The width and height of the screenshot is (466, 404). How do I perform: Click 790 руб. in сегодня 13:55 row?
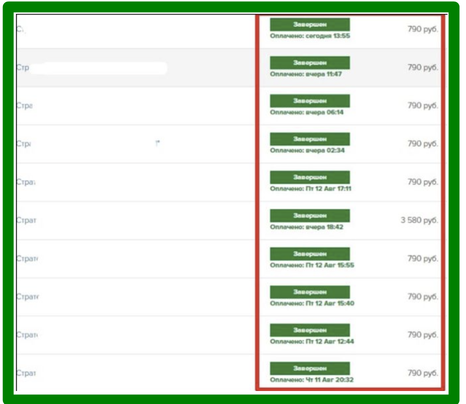point(423,29)
